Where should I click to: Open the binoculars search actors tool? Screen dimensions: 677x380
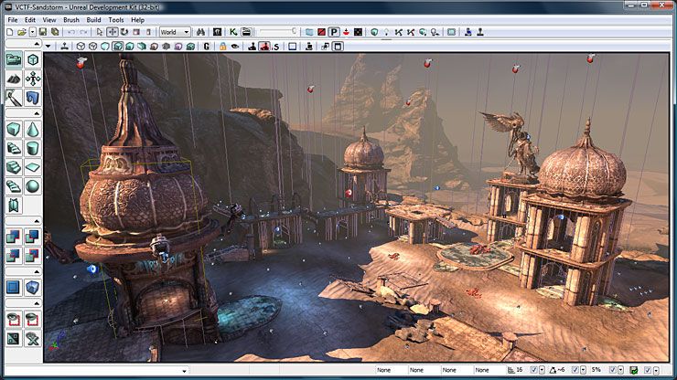[199, 32]
